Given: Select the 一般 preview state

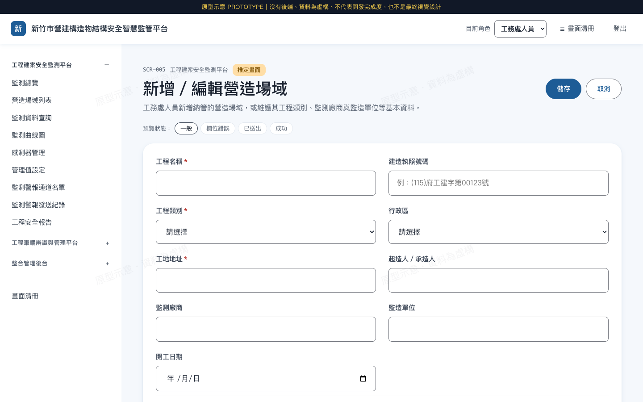Looking at the screenshot, I should click(x=186, y=129).
